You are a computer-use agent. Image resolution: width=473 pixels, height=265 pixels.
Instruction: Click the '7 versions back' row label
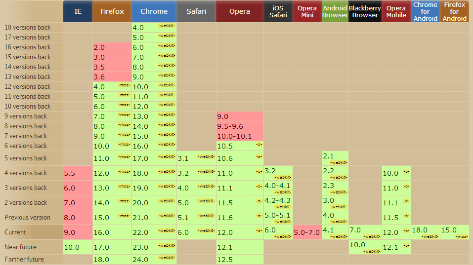click(x=26, y=136)
